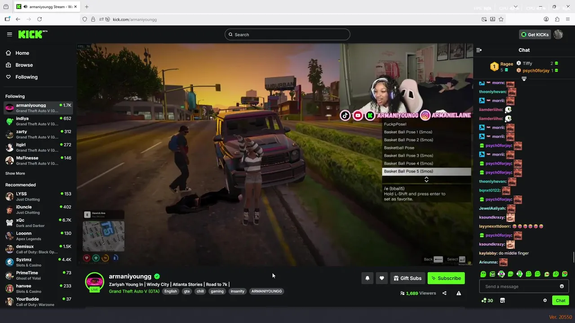575x323 pixels.
Task: Open the itgirl followed channel
Action: coord(38,147)
